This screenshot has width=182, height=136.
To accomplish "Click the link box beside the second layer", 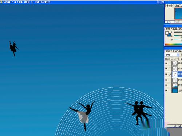I will point(170,69).
